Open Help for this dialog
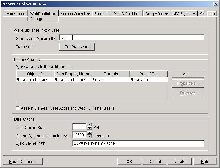Viewport: 220px width, 168px height. tap(205, 162)
